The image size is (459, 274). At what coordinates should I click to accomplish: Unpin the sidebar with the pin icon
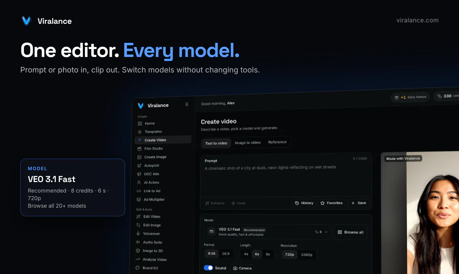tap(187, 104)
